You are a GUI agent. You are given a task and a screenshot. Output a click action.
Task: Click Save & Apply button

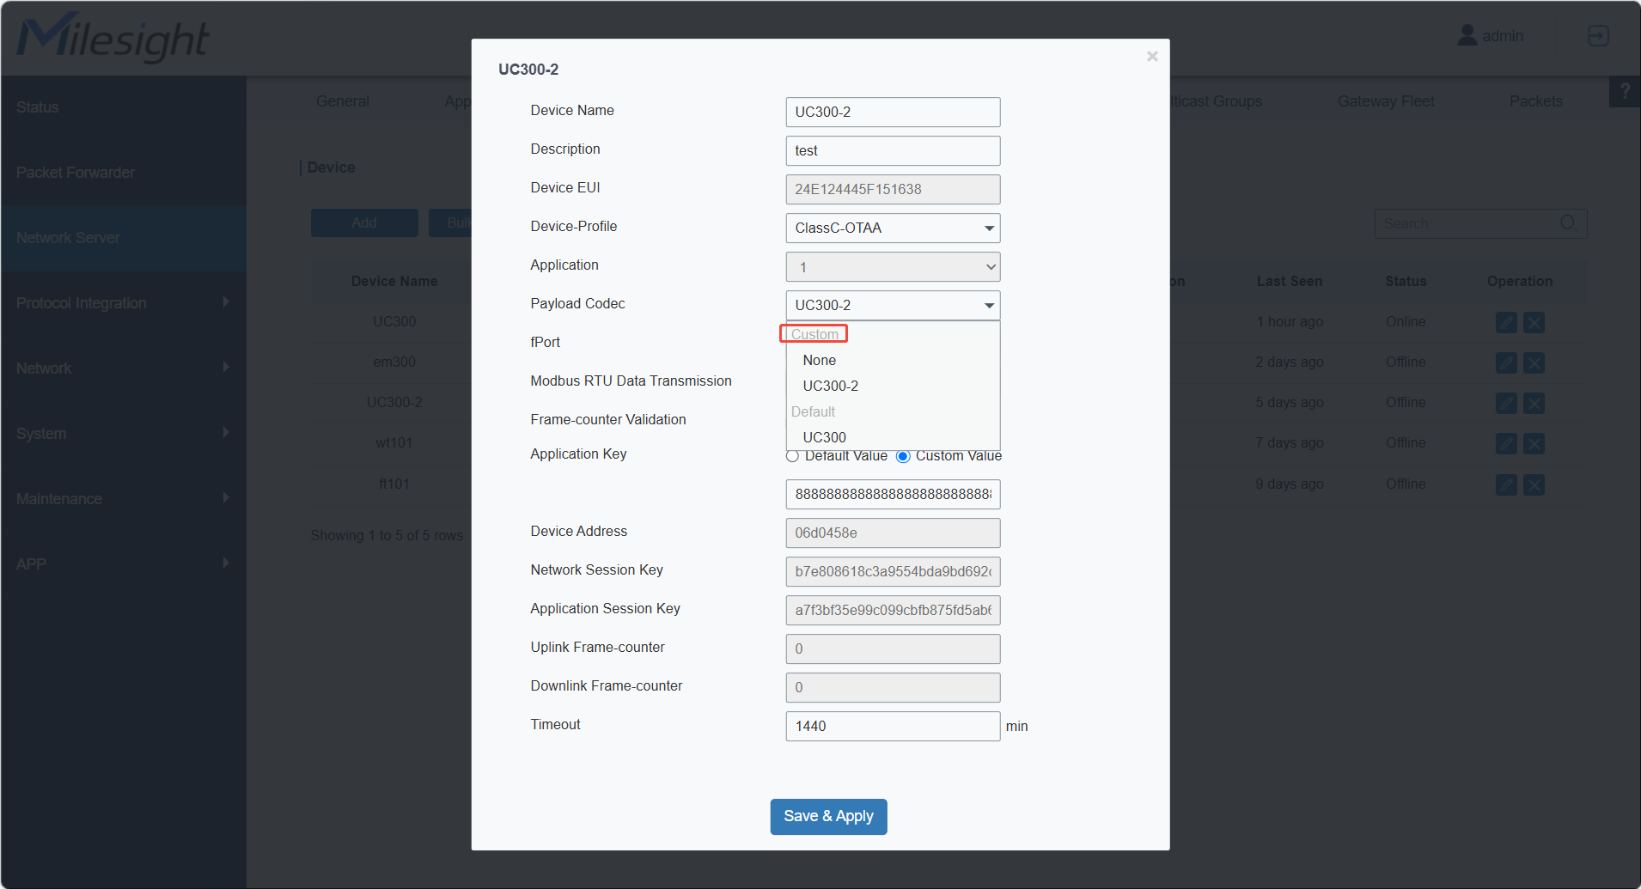coord(828,817)
